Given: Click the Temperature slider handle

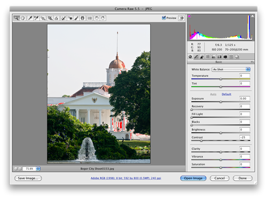Looking at the screenshot, I should pos(221,79).
